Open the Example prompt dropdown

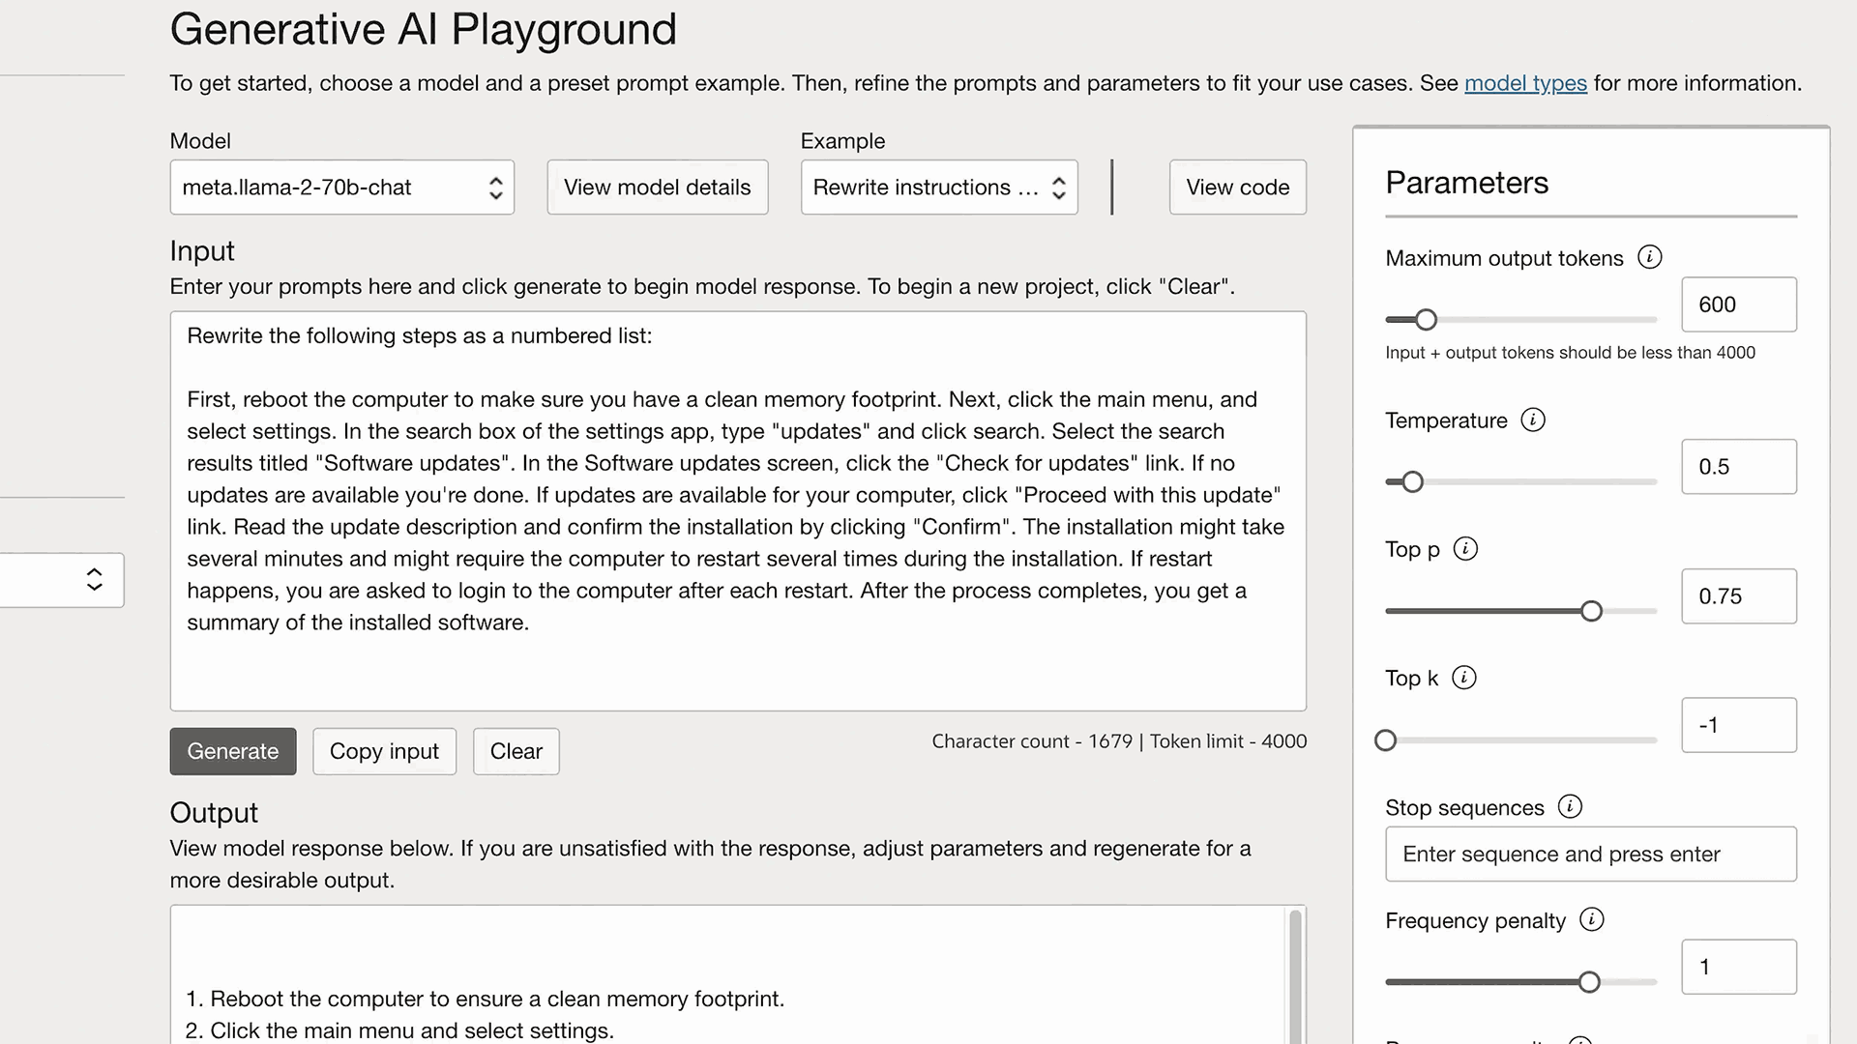(938, 187)
